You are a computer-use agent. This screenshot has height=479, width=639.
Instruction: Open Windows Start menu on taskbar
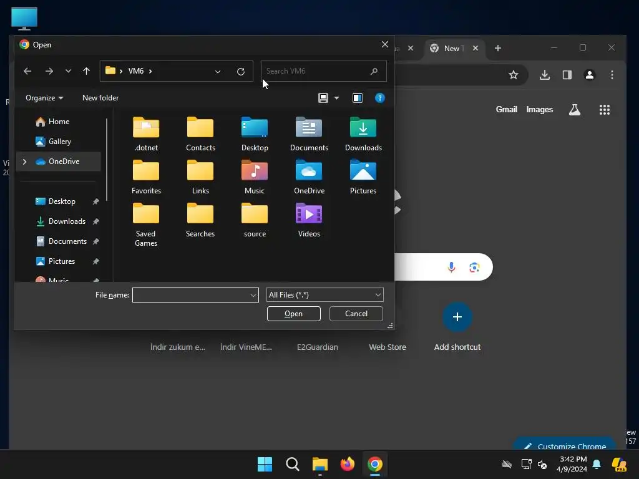tap(265, 464)
